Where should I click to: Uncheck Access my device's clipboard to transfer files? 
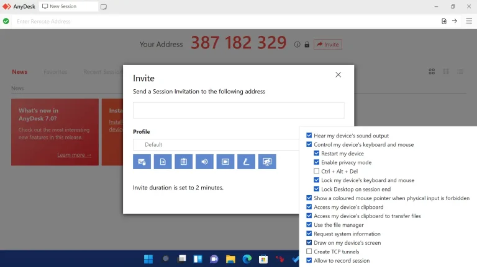(309, 216)
